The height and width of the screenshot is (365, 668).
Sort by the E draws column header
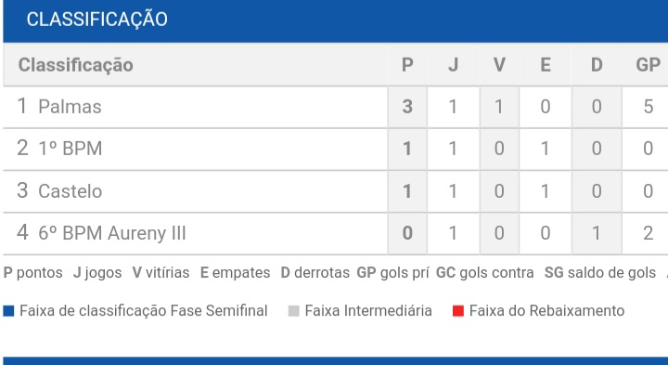[x=546, y=65]
